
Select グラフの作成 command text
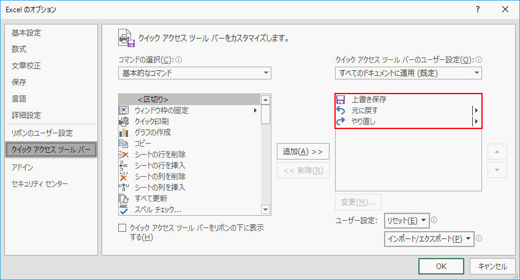pyautogui.click(x=153, y=133)
